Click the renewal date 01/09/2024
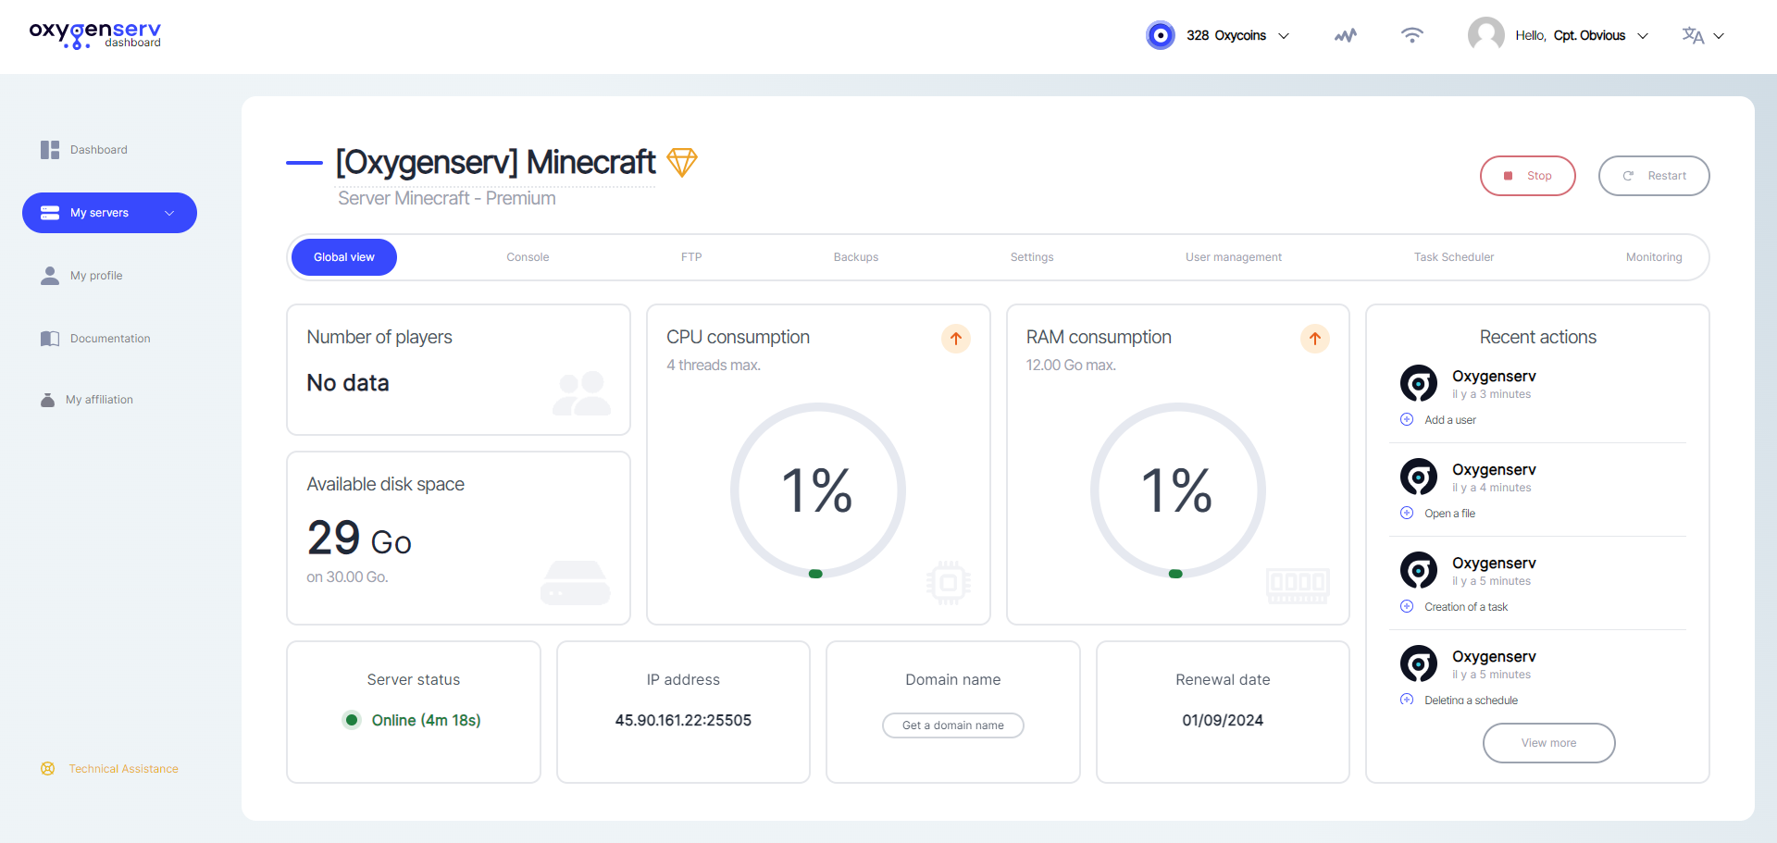1777x843 pixels. click(x=1223, y=720)
